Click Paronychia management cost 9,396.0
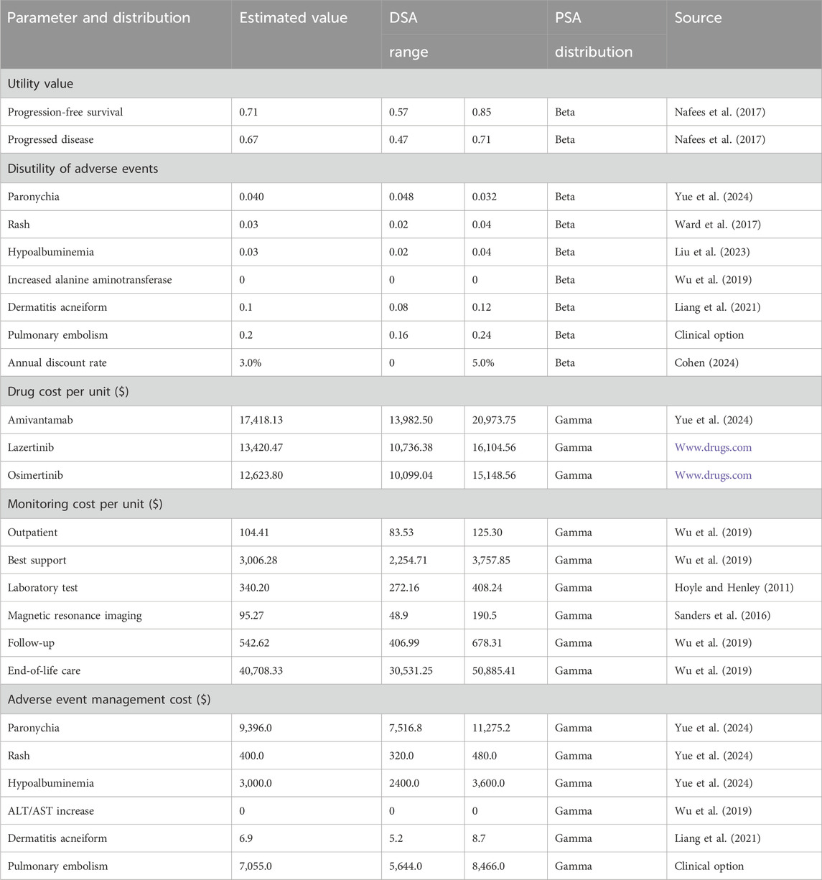The image size is (822, 880). point(256,728)
